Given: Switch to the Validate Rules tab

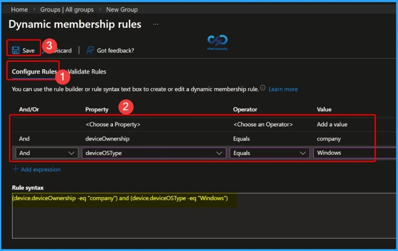Looking at the screenshot, I should coord(86,72).
